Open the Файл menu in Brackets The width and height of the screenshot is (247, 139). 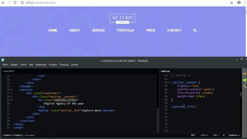tap(5, 64)
